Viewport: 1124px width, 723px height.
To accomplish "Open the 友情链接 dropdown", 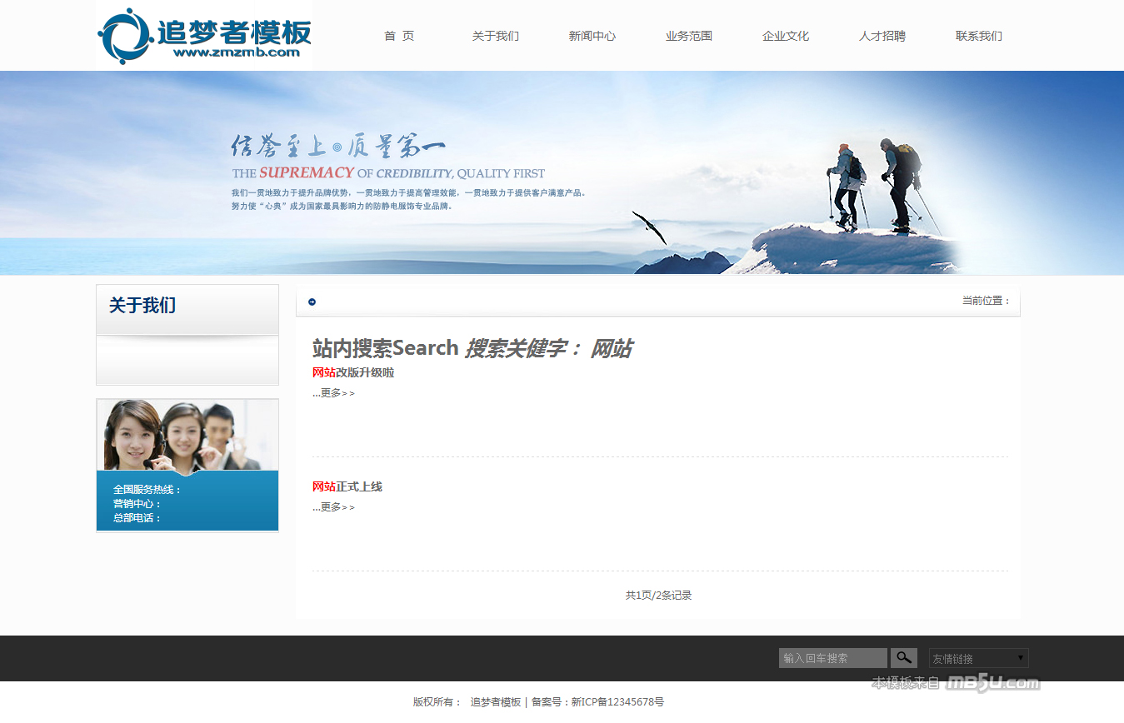I will pos(978,658).
